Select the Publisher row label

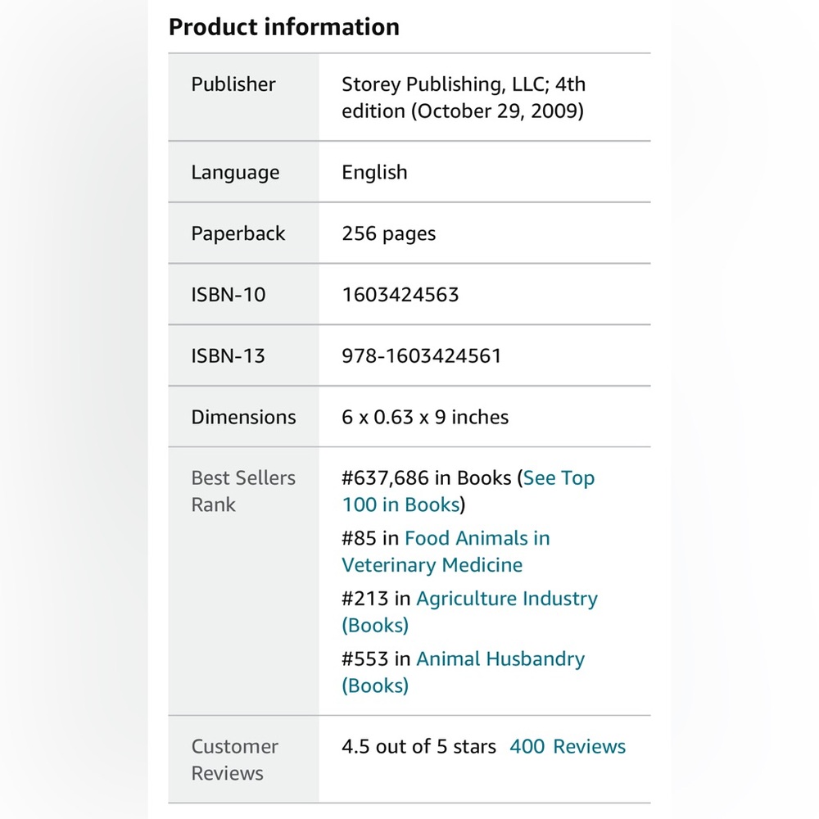click(233, 84)
